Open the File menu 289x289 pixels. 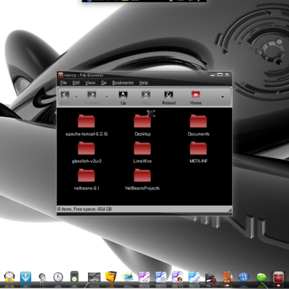tap(64, 83)
